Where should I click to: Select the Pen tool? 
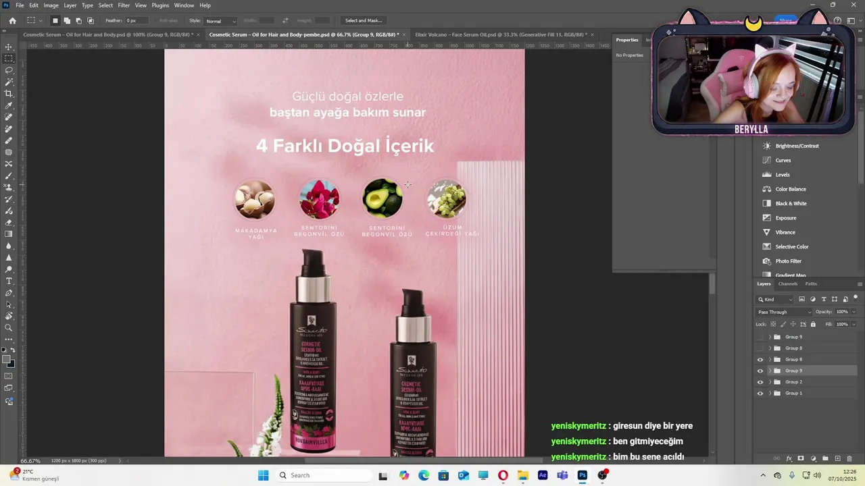[9, 293]
